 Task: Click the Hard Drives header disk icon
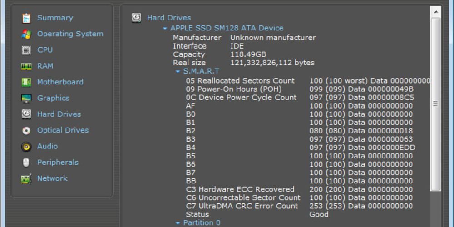click(136, 18)
